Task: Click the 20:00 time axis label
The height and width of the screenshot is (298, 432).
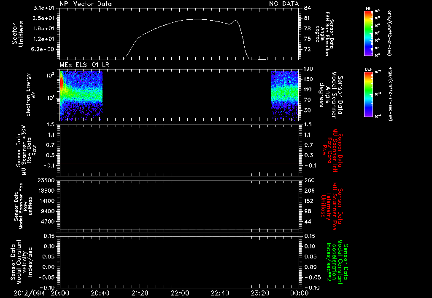Action: [x=60, y=293]
